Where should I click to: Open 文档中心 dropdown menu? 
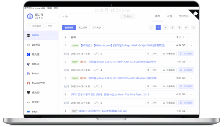185,16
